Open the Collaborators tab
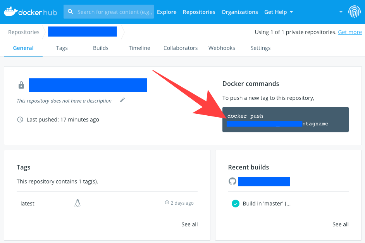The width and height of the screenshot is (365, 243). [x=181, y=48]
